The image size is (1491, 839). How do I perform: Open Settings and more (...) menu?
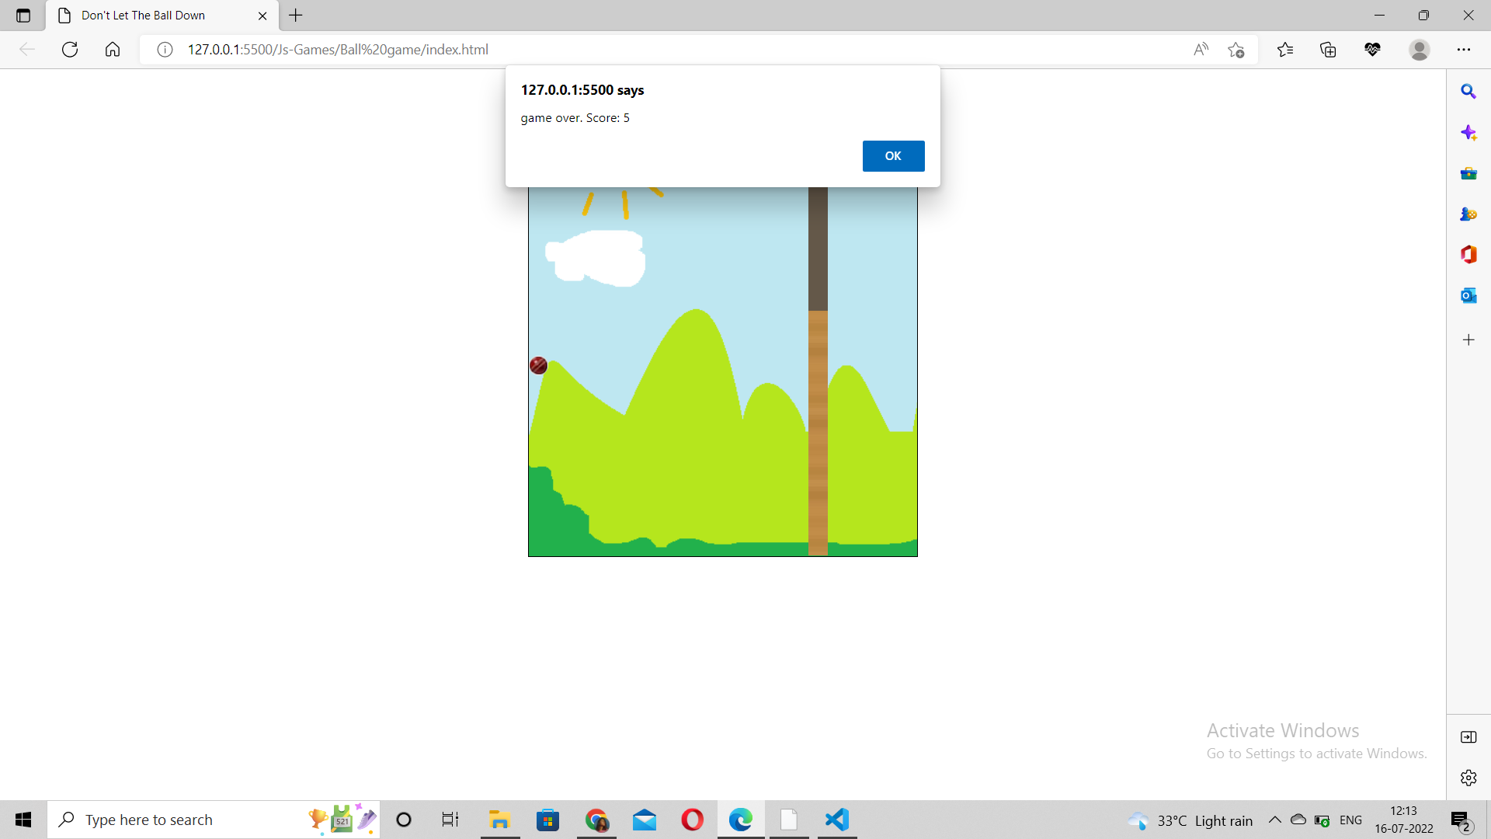click(x=1465, y=49)
